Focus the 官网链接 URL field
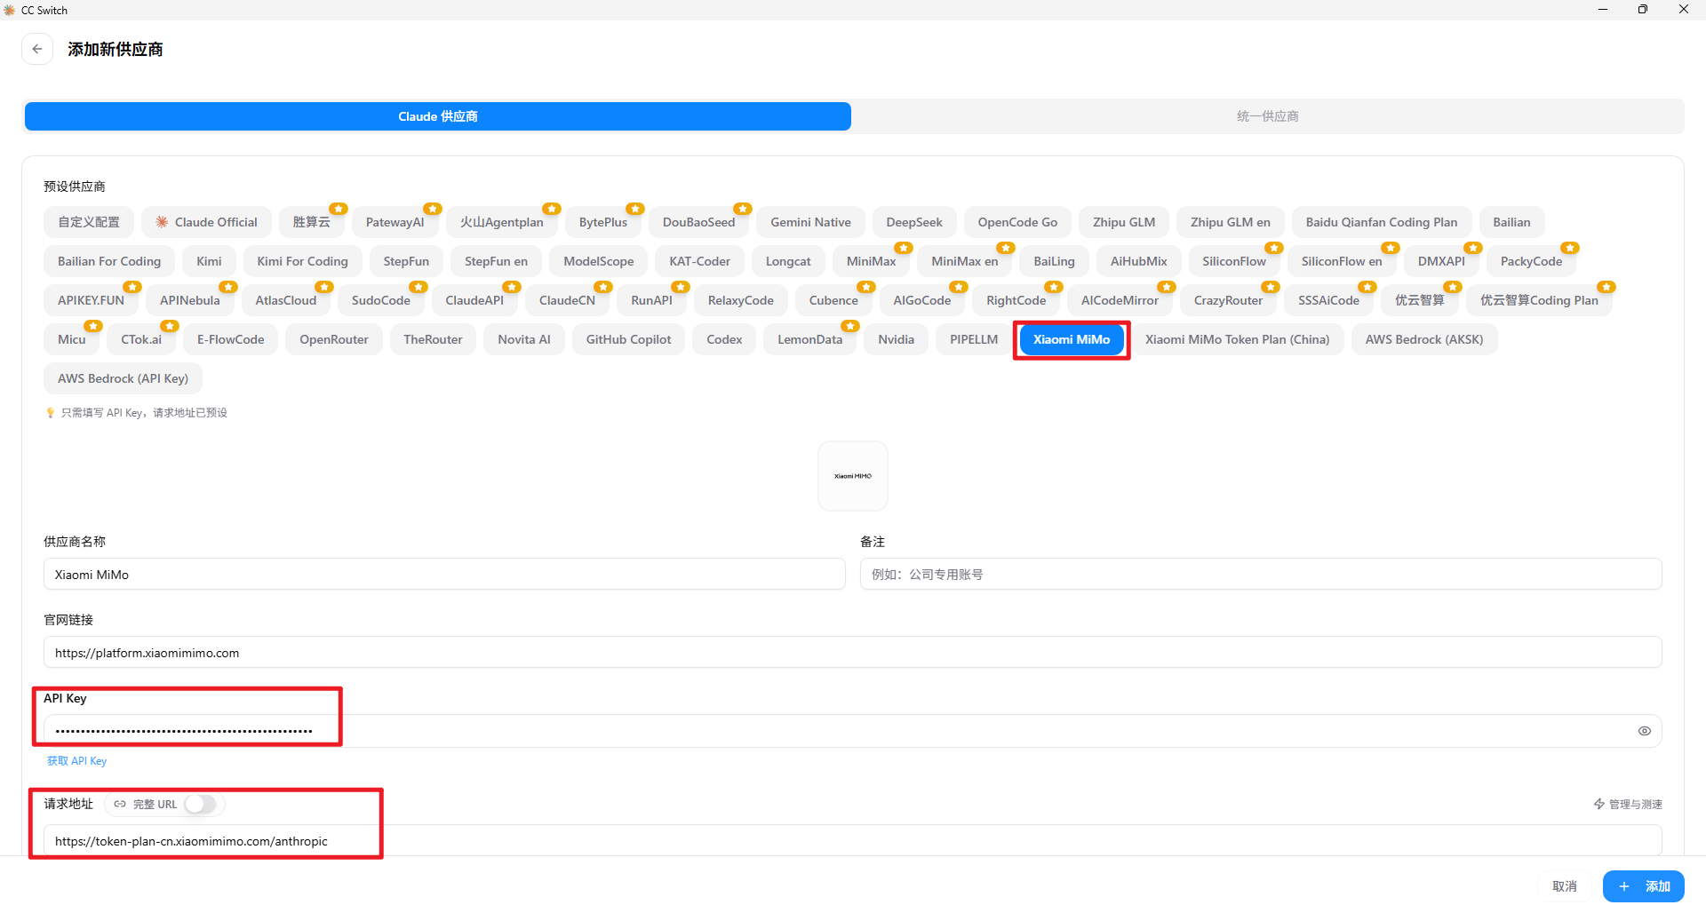The width and height of the screenshot is (1706, 913). pos(853,653)
